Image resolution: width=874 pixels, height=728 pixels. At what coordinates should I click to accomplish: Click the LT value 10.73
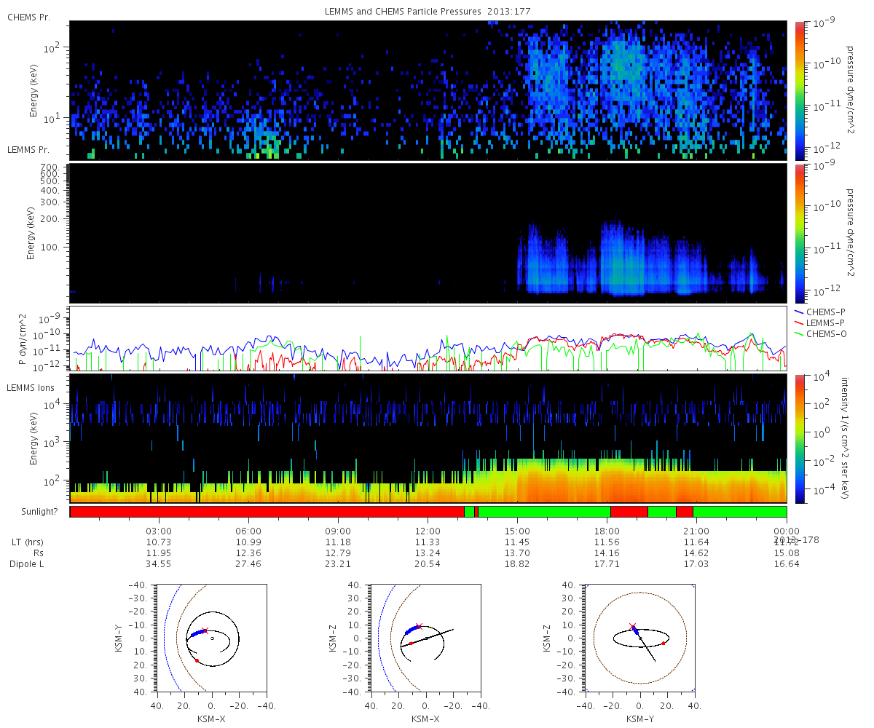[x=159, y=542]
